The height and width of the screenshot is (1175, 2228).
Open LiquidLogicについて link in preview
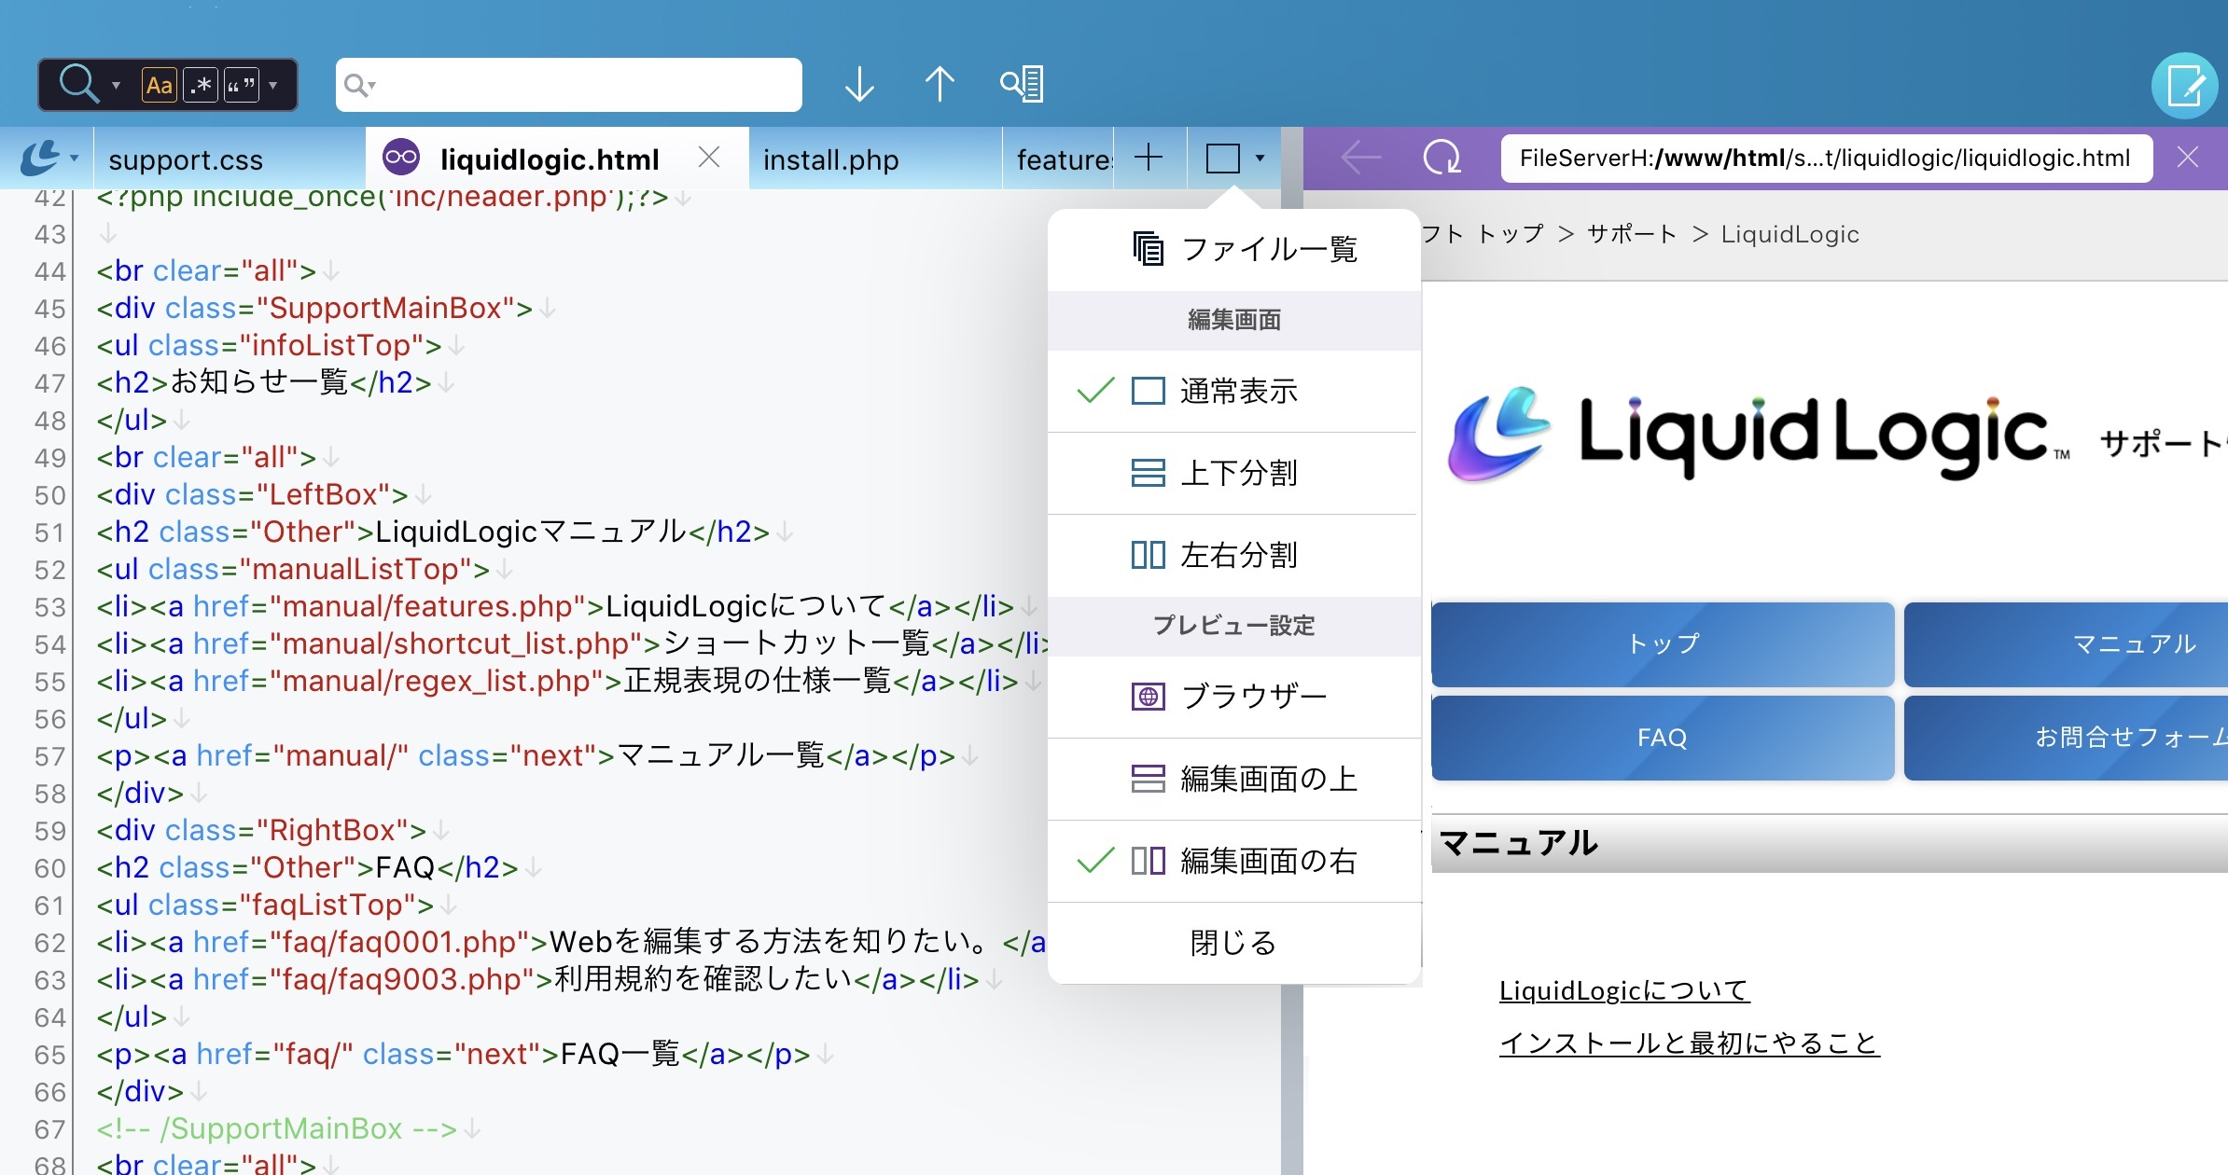coord(1623,990)
